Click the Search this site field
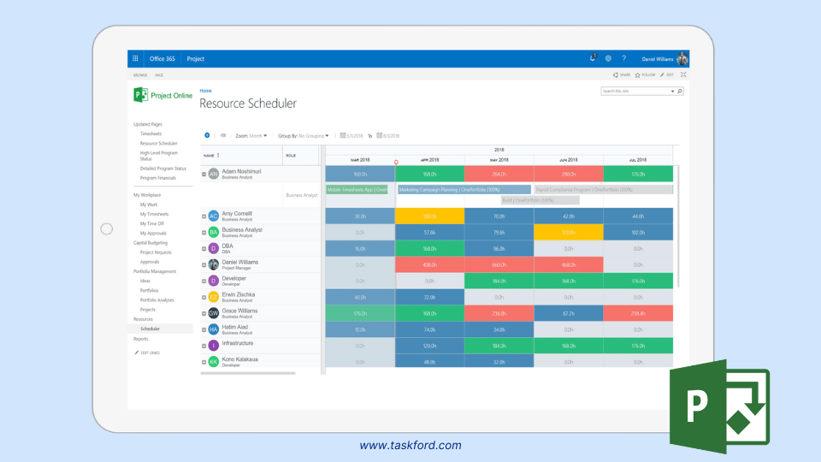The image size is (821, 462). pyautogui.click(x=634, y=91)
